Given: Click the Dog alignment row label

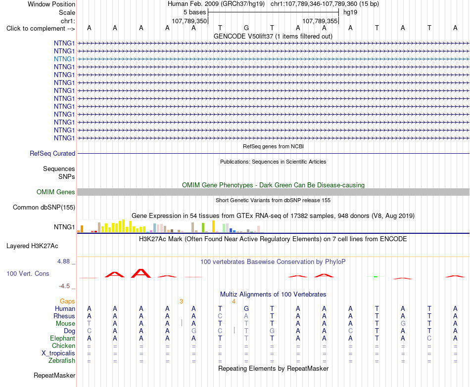Looking at the screenshot, I should 69,331.
